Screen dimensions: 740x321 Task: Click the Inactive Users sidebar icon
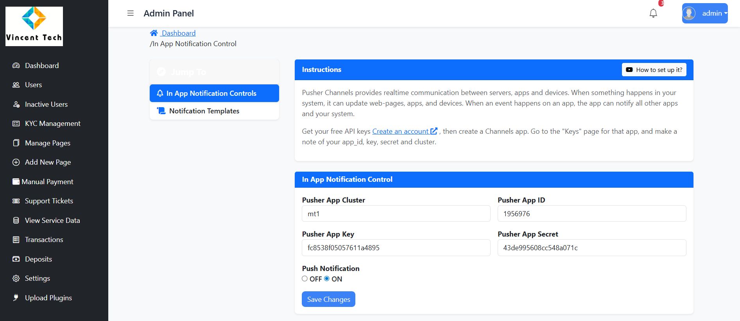16,104
